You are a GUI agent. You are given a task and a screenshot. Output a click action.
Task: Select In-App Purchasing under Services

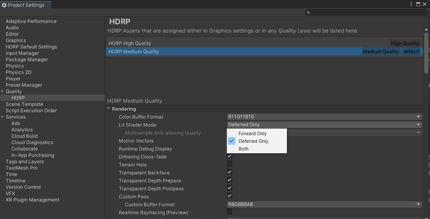33,155
